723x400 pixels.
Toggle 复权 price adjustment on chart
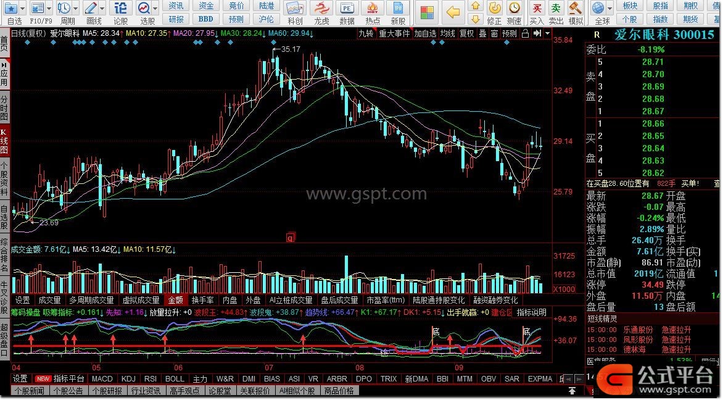[x=466, y=33]
